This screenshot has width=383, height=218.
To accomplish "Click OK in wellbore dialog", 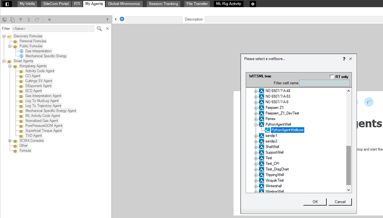I will click(x=315, y=202).
